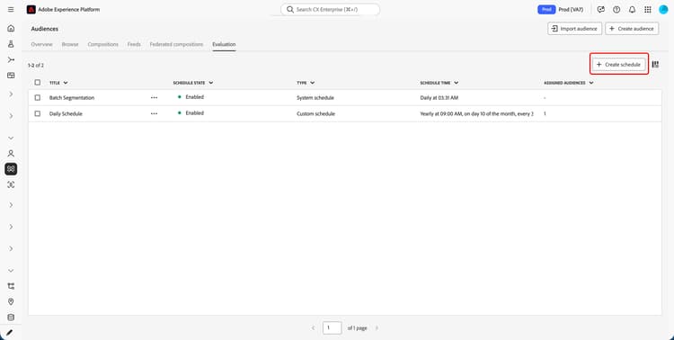Open the Identities sidebar icon
Screen dimensions: 674x340
(11, 184)
